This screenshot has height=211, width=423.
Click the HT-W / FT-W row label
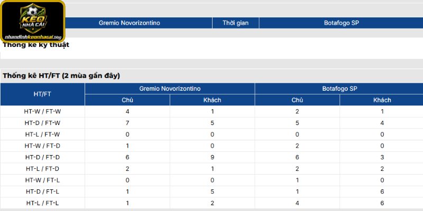43,111
